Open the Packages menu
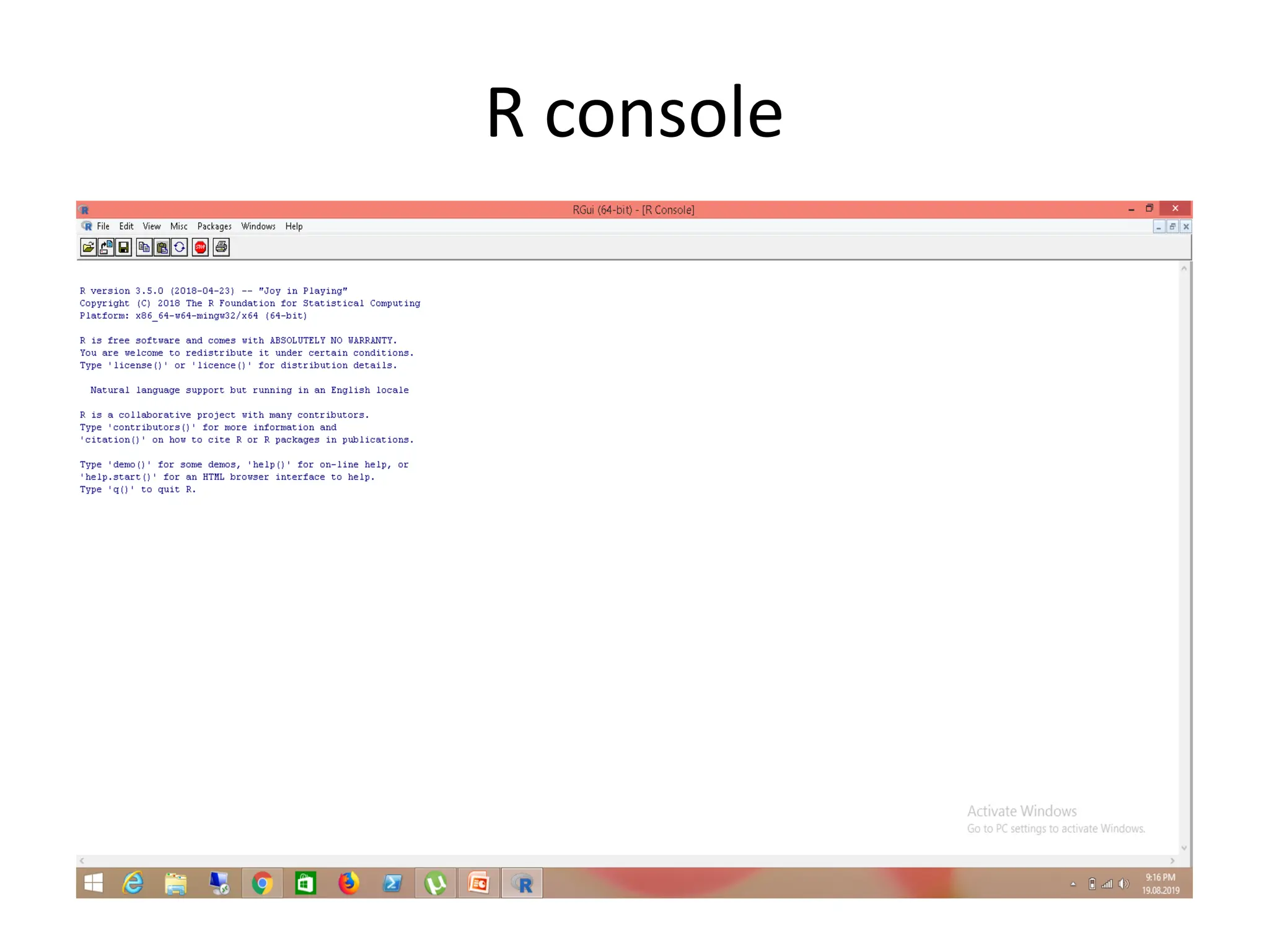 click(x=214, y=227)
